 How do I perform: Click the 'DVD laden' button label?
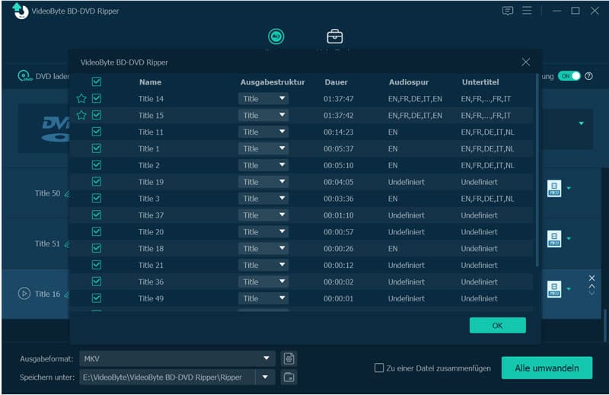pyautogui.click(x=52, y=76)
